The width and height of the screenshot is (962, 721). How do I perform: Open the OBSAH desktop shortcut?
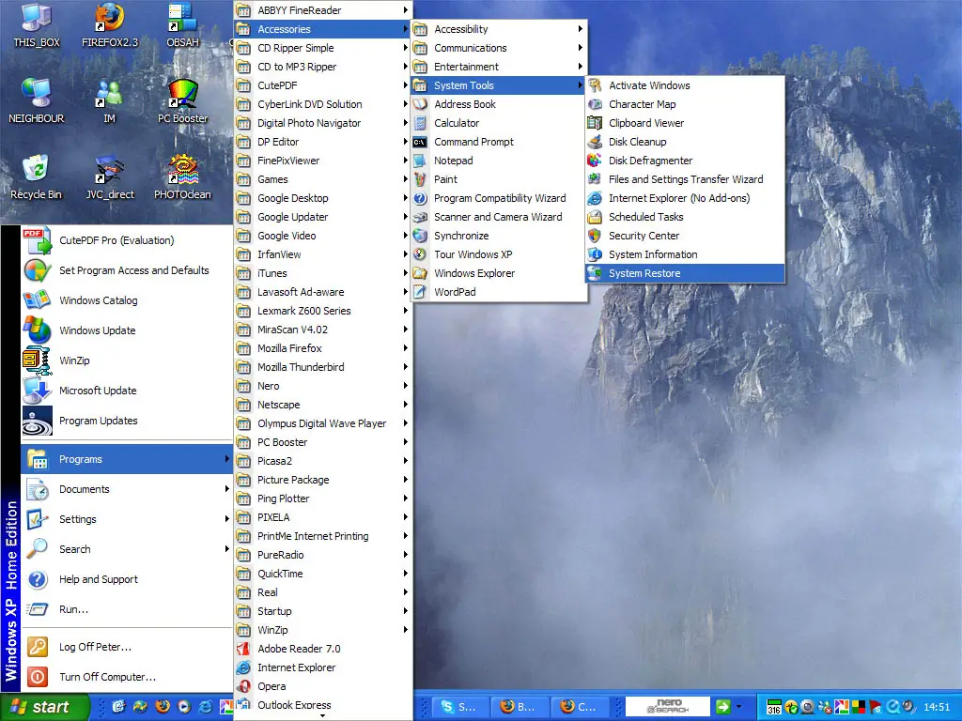coord(182,25)
